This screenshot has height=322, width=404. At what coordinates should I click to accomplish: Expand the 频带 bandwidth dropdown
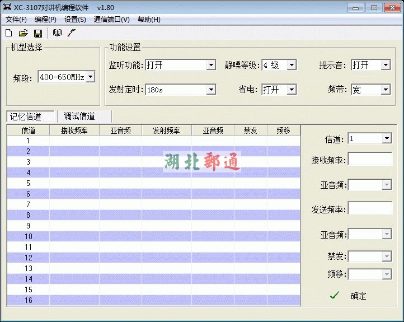coord(386,90)
